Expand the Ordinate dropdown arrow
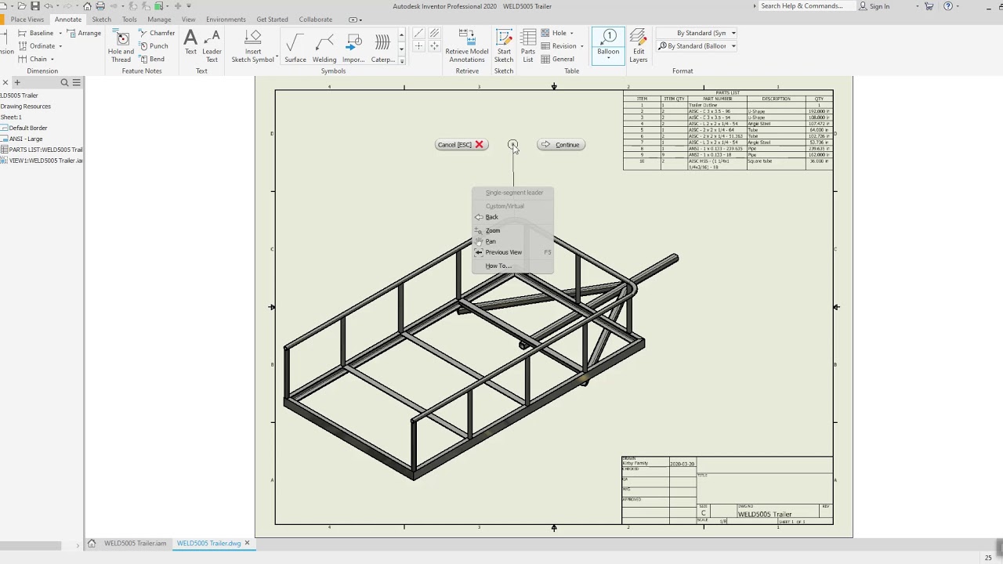This screenshot has width=1003, height=564. click(x=60, y=45)
